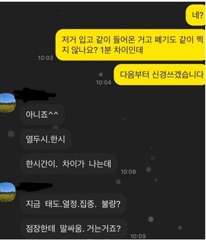Select the 태도.열정.집중. text
The image size is (206, 242).
[x=71, y=204]
